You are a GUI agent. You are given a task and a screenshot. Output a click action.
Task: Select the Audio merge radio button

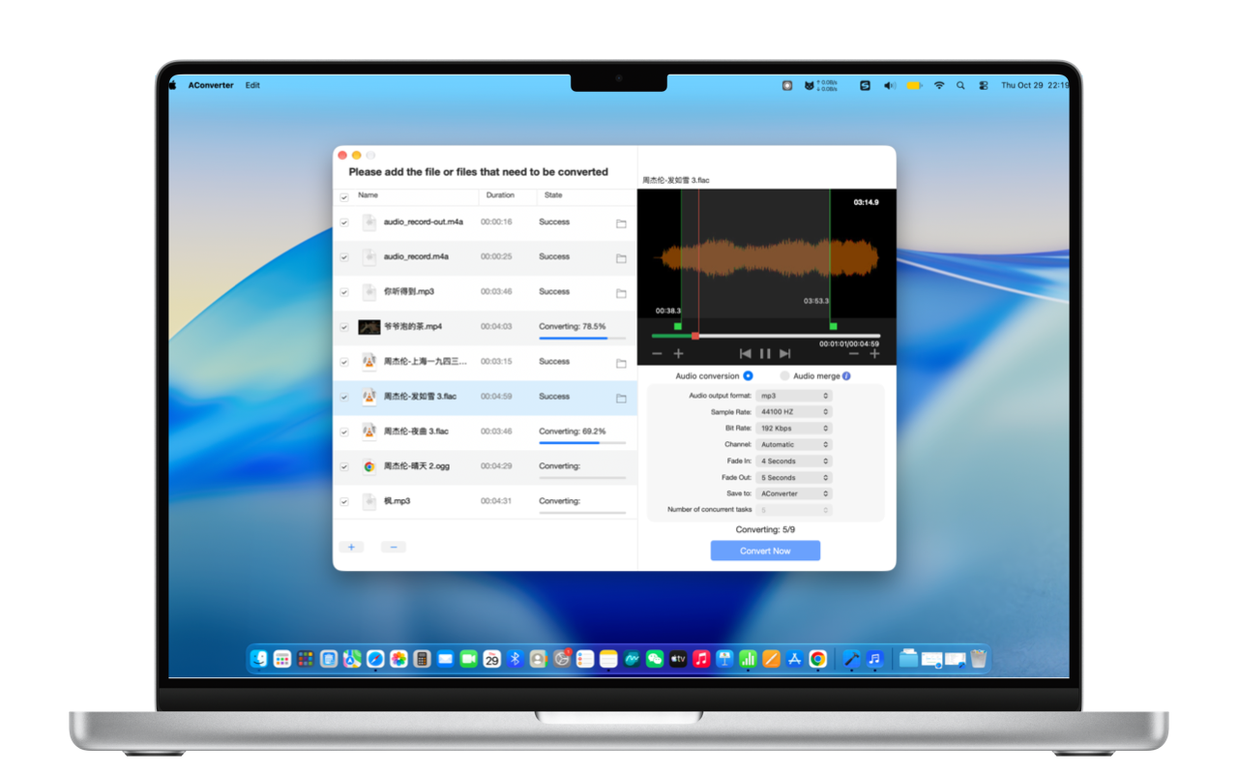[x=784, y=376]
